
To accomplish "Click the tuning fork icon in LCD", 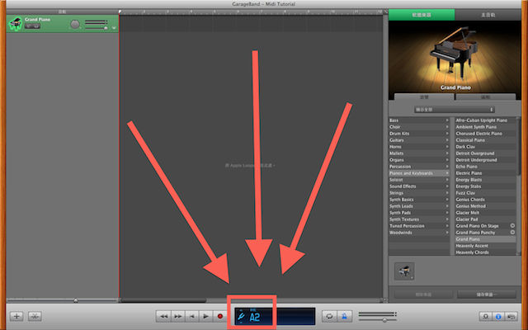I will point(241,317).
